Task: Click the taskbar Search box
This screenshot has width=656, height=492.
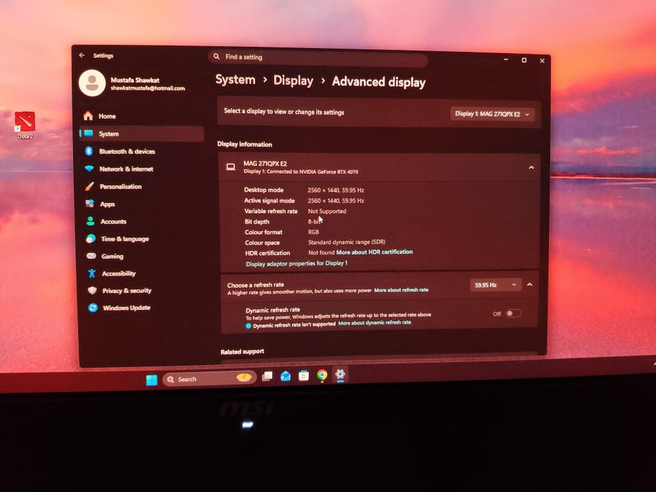Action: click(209, 379)
